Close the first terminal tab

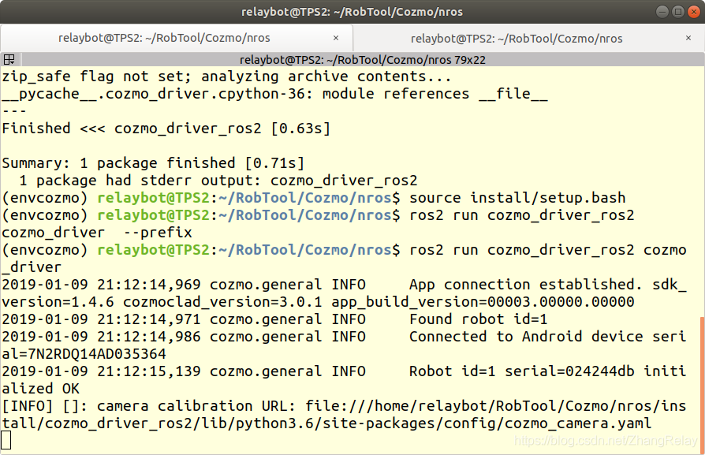335,38
